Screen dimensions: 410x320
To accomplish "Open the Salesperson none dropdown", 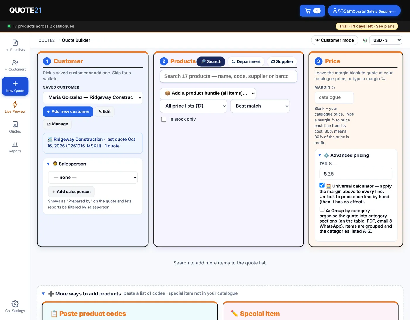I will point(93,178).
